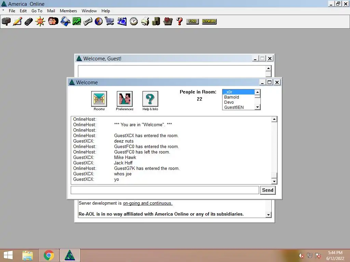Viewport: 350px width, 262px height.
Task: Click the Marketplace shopping cart icon
Action: tap(110, 21)
